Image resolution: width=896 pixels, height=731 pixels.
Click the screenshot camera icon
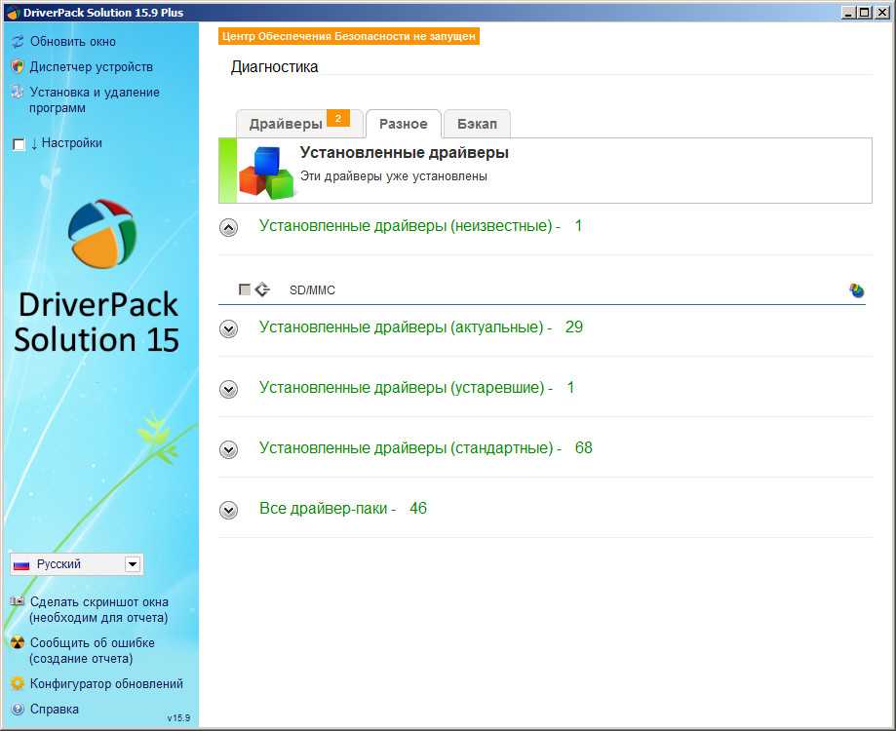coord(17,602)
